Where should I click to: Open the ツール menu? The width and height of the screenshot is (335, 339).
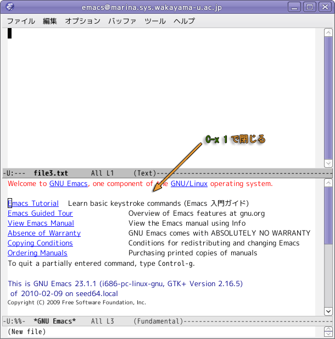[x=155, y=21]
